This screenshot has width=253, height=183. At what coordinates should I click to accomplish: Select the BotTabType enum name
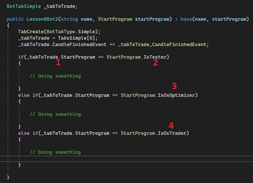[61, 32]
